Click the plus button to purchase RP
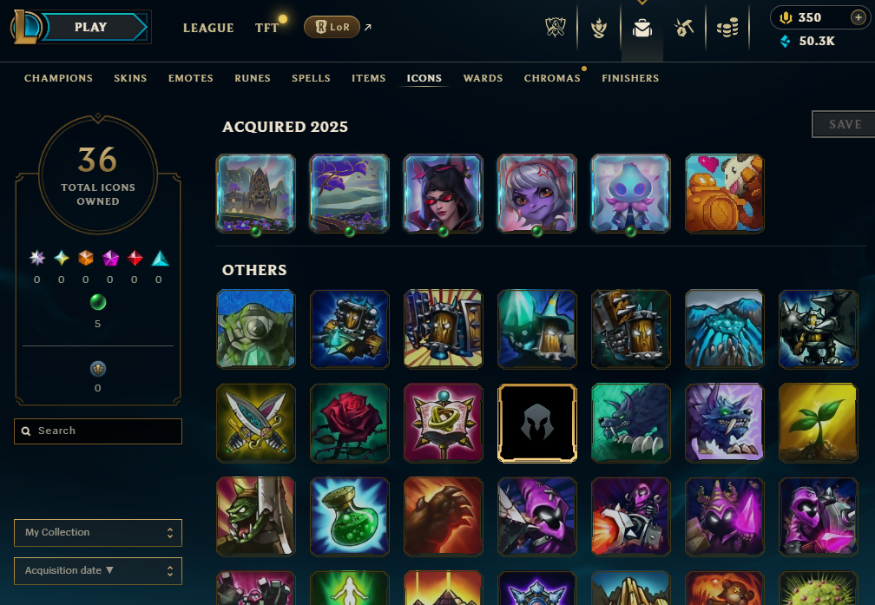The width and height of the screenshot is (875, 605). pyautogui.click(x=859, y=18)
